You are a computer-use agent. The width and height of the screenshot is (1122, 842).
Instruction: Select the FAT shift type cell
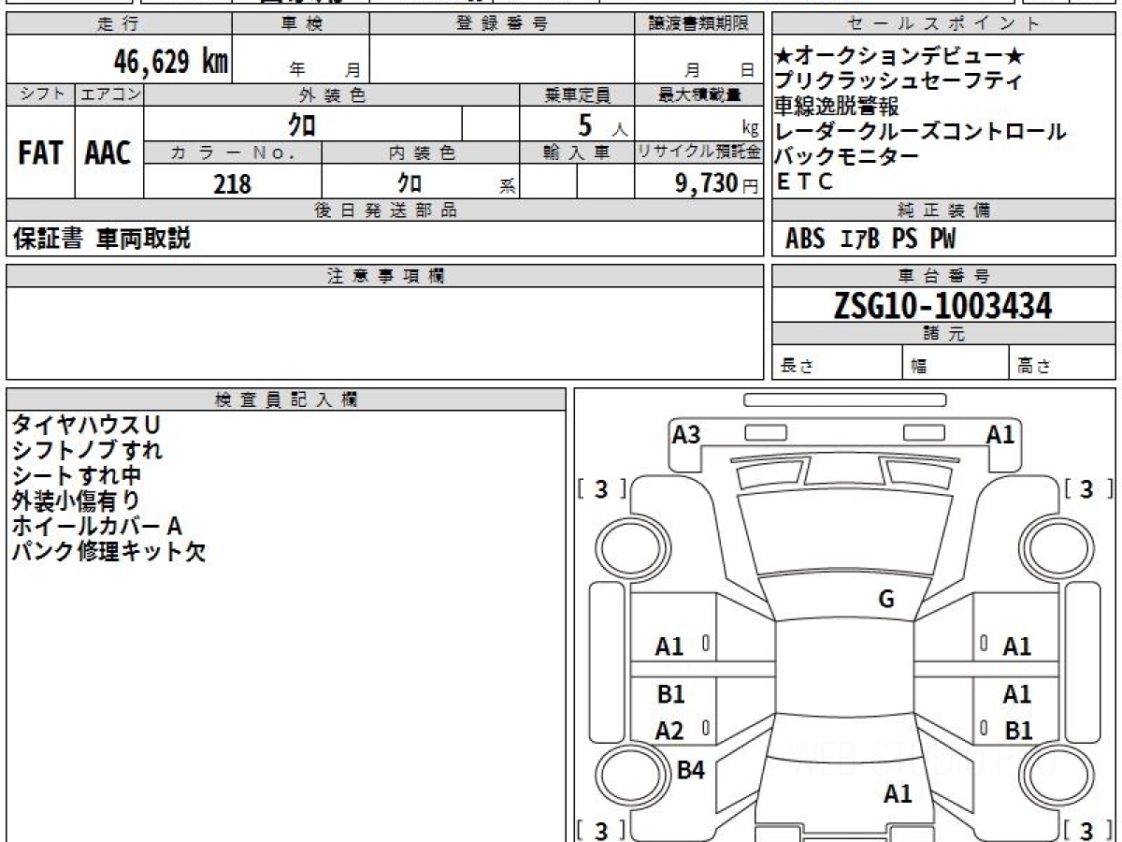pyautogui.click(x=40, y=152)
